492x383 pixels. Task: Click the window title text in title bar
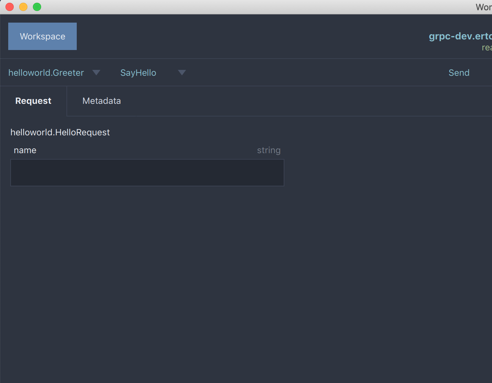483,7
